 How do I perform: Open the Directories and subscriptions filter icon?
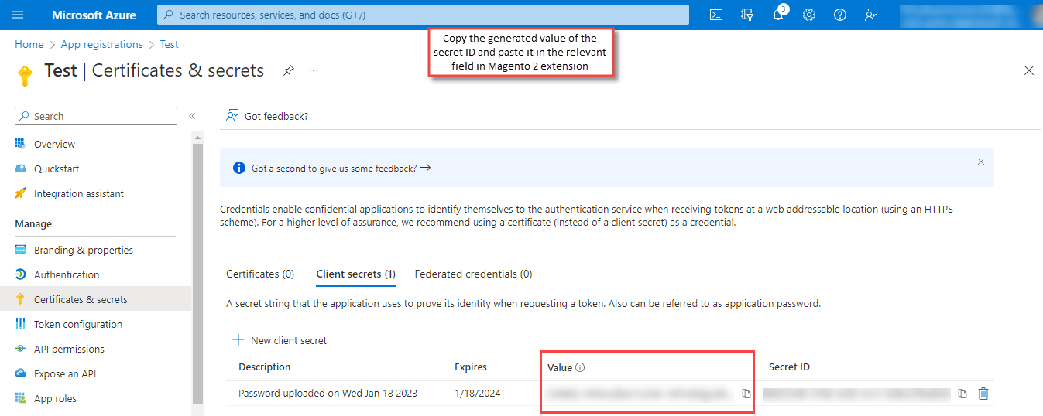pyautogui.click(x=747, y=15)
